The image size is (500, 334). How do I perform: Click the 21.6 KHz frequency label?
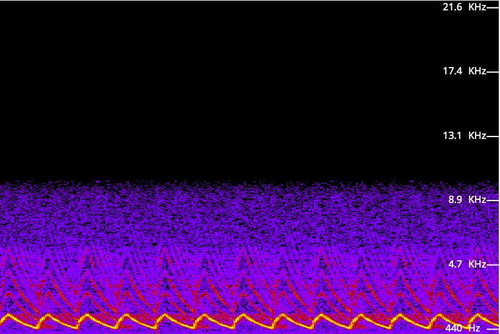(464, 7)
